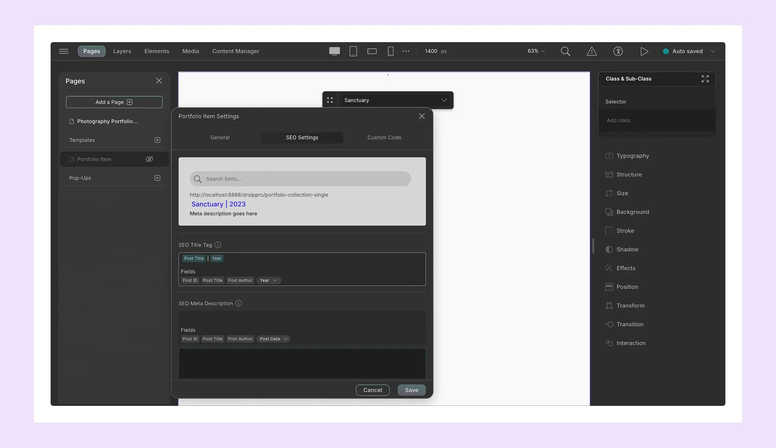Switch to desktop viewport icon

pos(334,51)
